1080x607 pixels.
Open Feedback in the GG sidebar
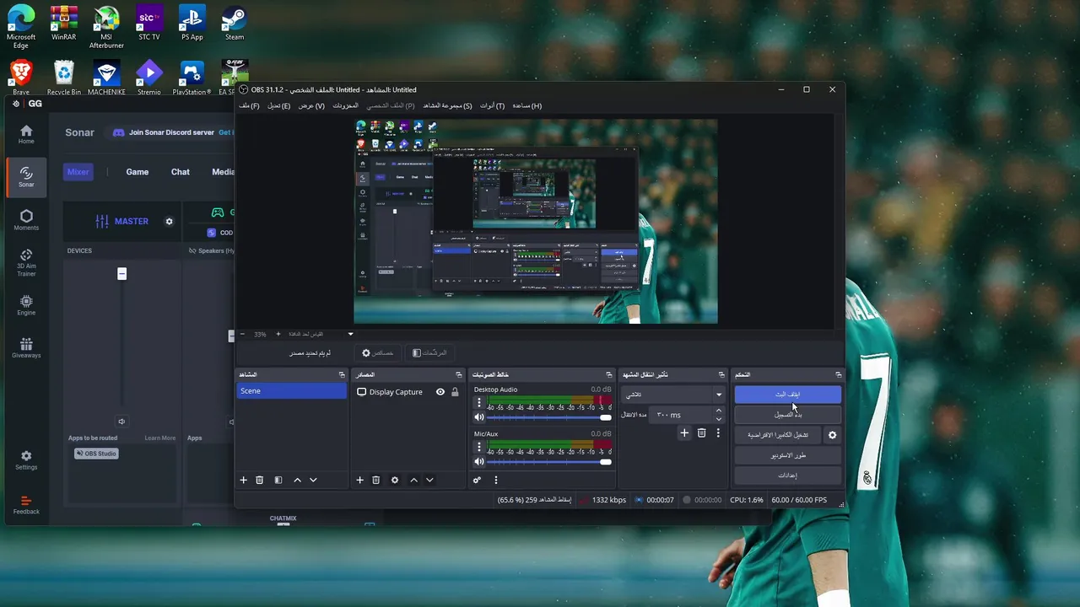(x=26, y=504)
